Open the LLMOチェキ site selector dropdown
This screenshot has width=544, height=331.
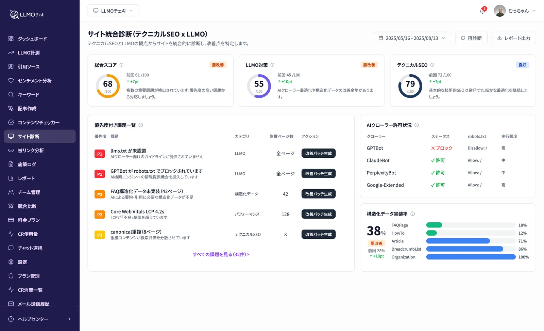pos(113,11)
